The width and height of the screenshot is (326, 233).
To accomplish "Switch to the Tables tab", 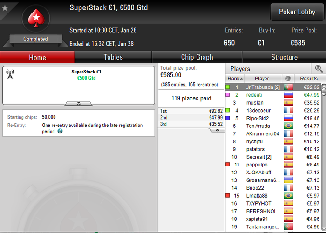I will [113, 57].
